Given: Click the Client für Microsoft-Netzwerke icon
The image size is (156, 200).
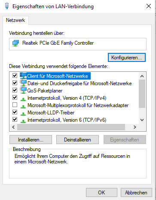Looking at the screenshot, I should point(23,76).
